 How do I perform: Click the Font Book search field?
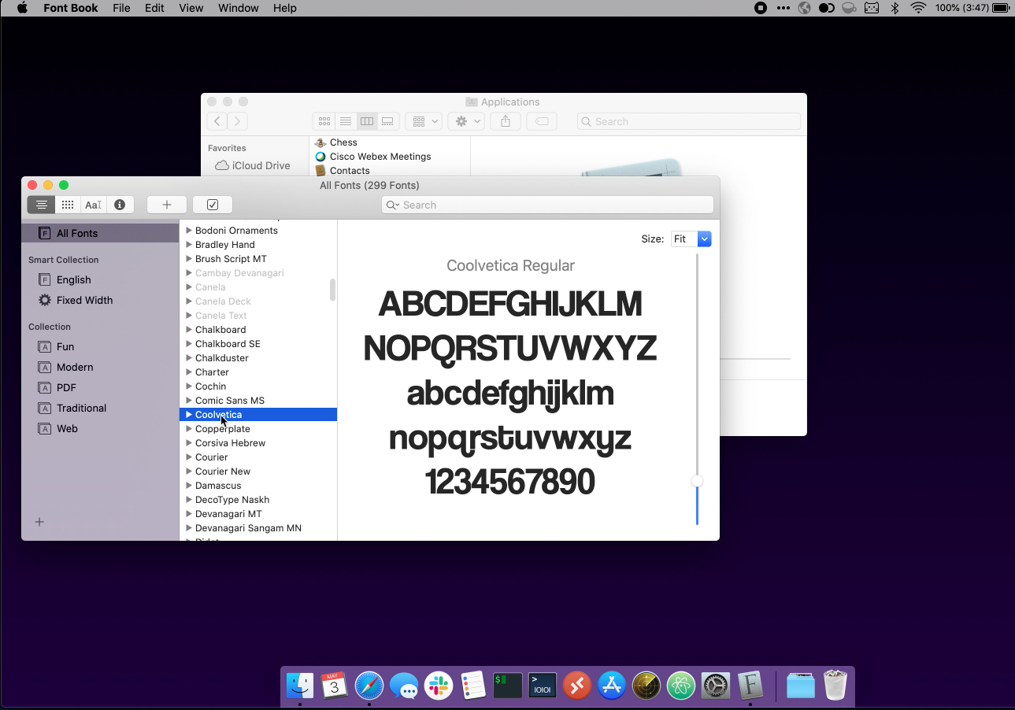(547, 205)
